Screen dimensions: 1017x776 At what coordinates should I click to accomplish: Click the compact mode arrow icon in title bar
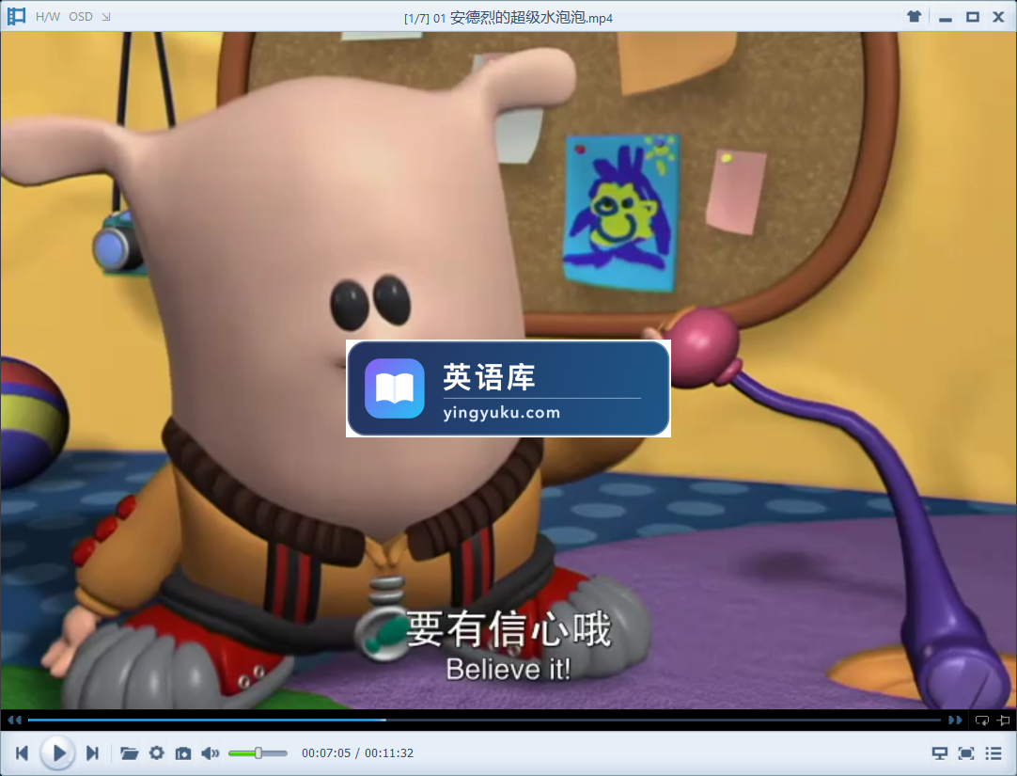[x=105, y=17]
